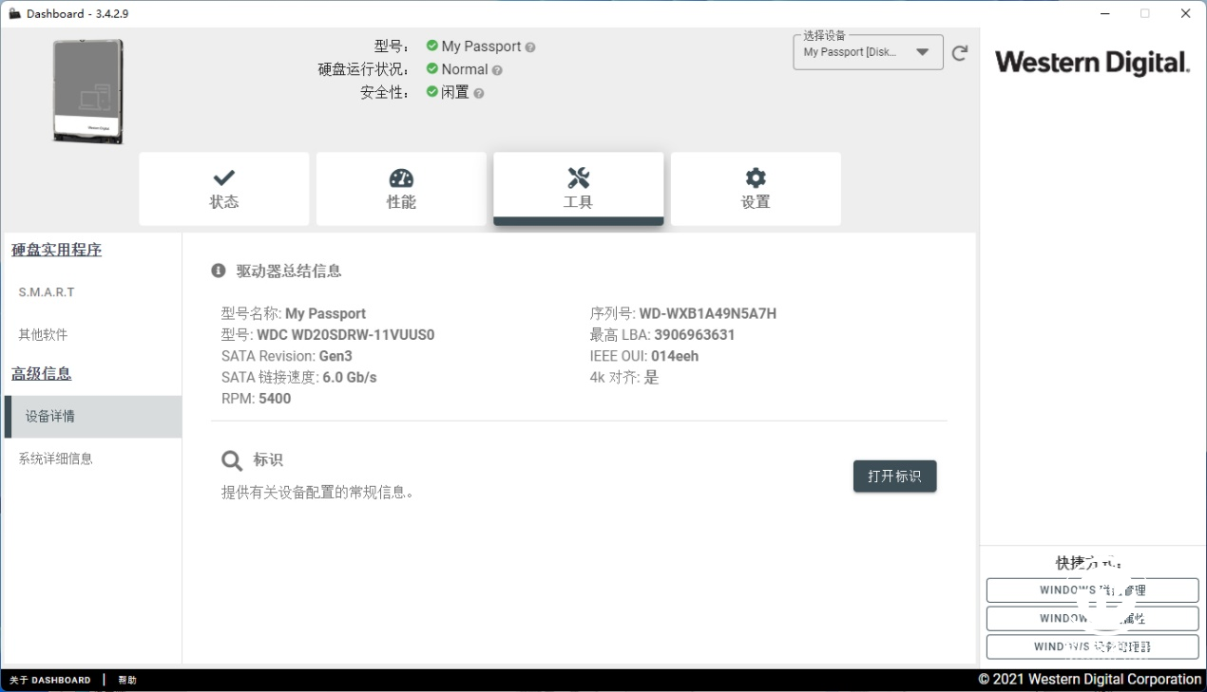This screenshot has height=692, width=1207.
Task: Open the WINDOWS 系统属性 shortcut
Action: pos(1092,618)
